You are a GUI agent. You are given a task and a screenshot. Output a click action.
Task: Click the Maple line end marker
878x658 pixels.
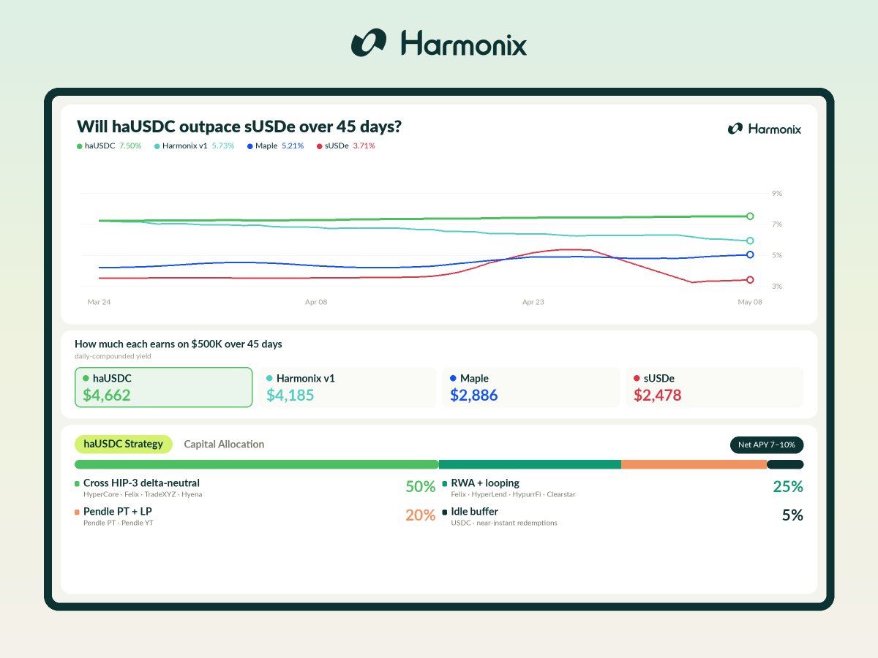point(750,254)
